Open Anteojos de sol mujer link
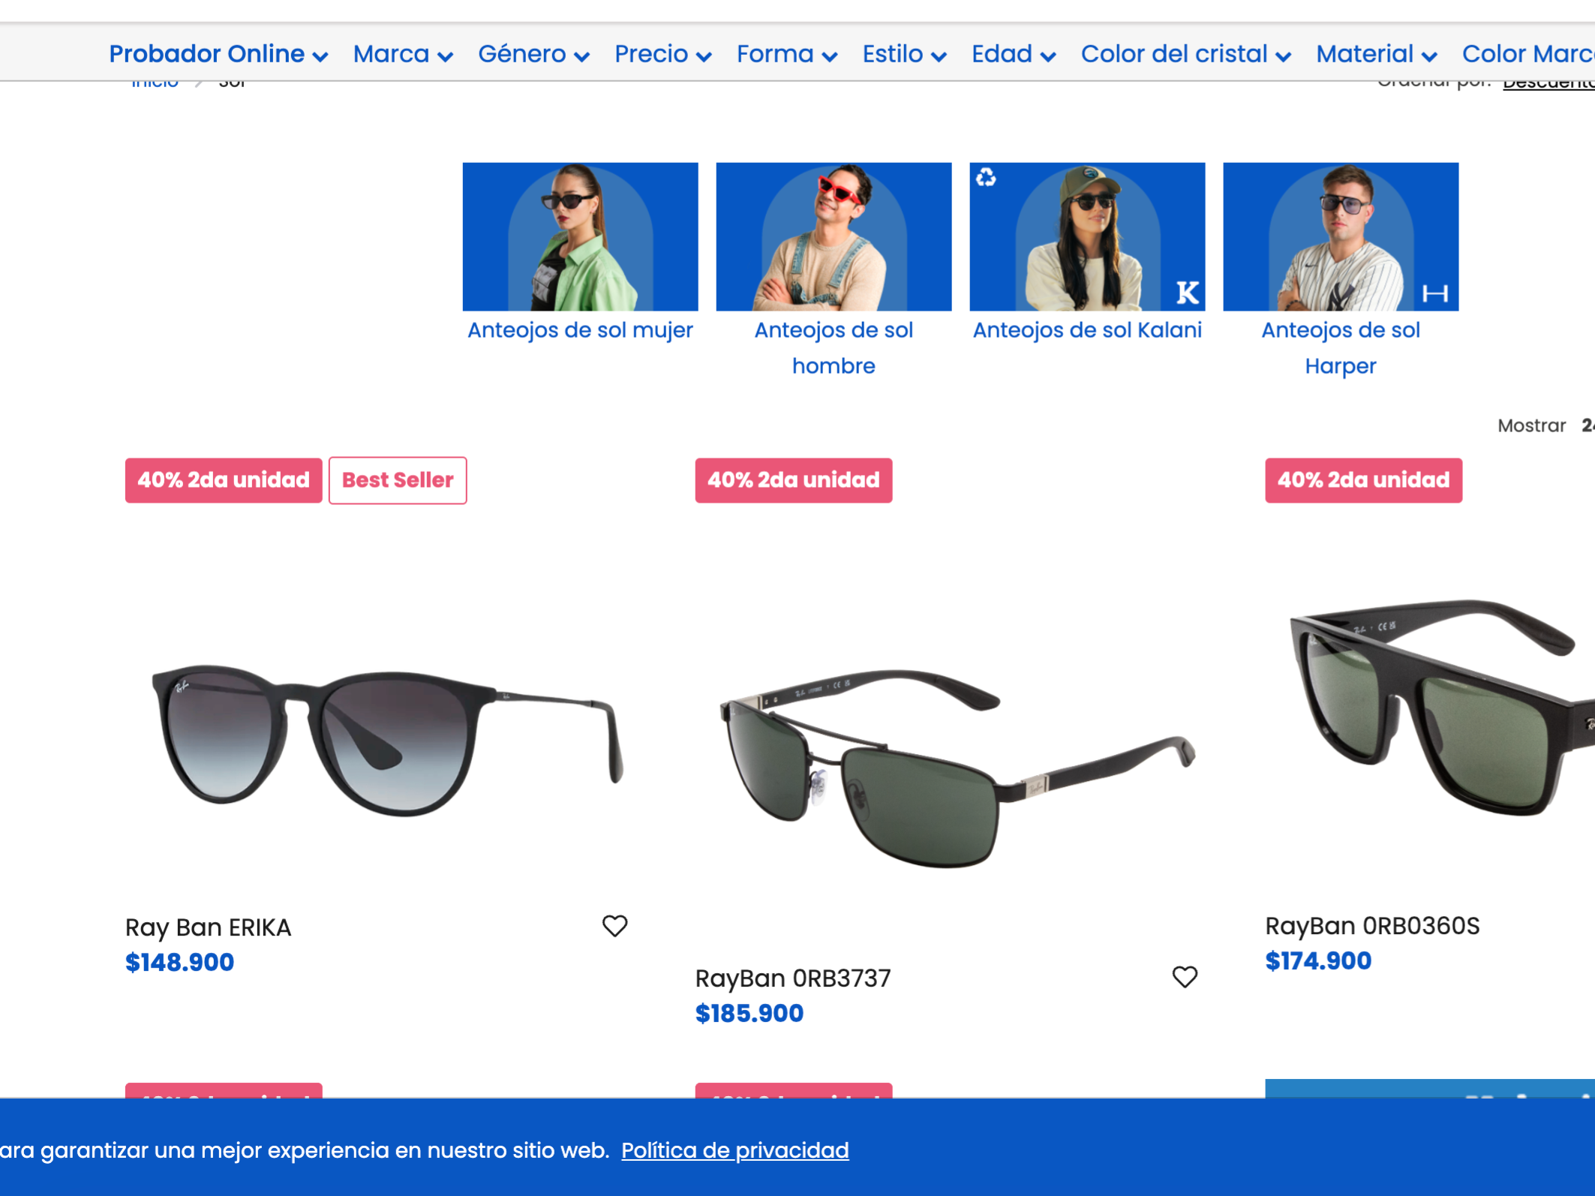 click(x=580, y=330)
